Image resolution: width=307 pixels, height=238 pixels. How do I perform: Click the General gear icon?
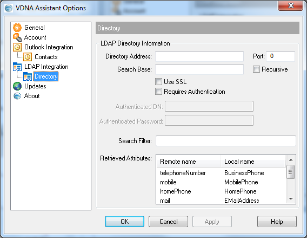[17, 28]
